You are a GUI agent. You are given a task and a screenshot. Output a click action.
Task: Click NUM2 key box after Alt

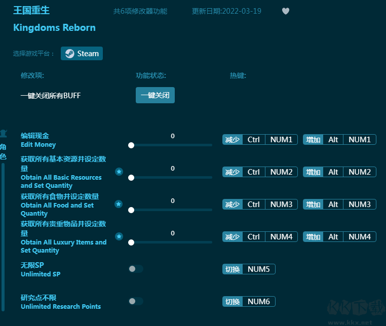pos(360,172)
